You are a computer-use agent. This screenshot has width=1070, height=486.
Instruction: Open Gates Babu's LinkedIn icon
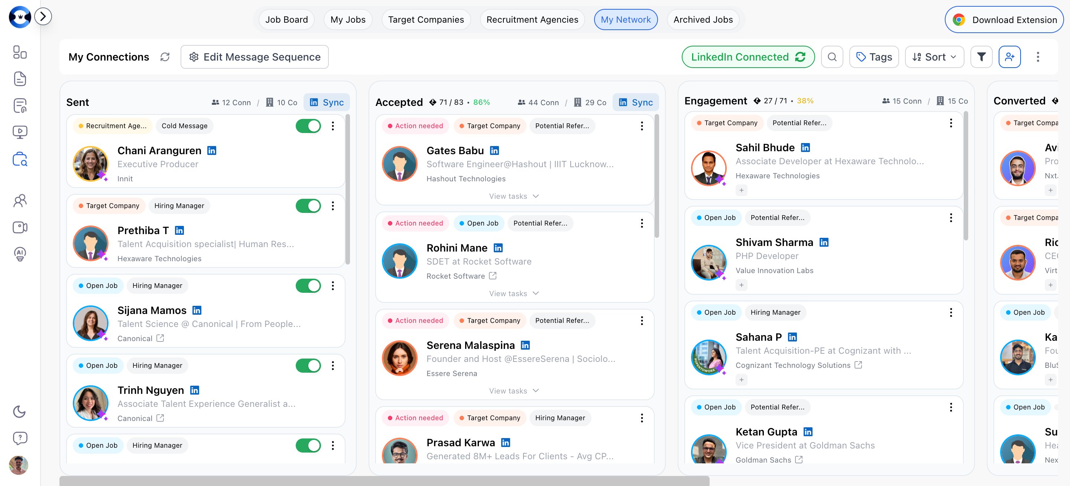(x=494, y=151)
